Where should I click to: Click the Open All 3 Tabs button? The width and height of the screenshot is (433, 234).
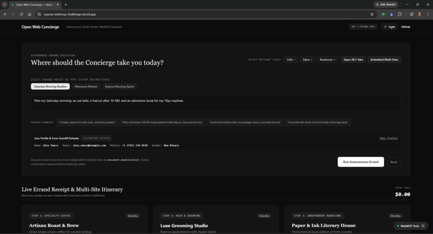click(x=353, y=60)
